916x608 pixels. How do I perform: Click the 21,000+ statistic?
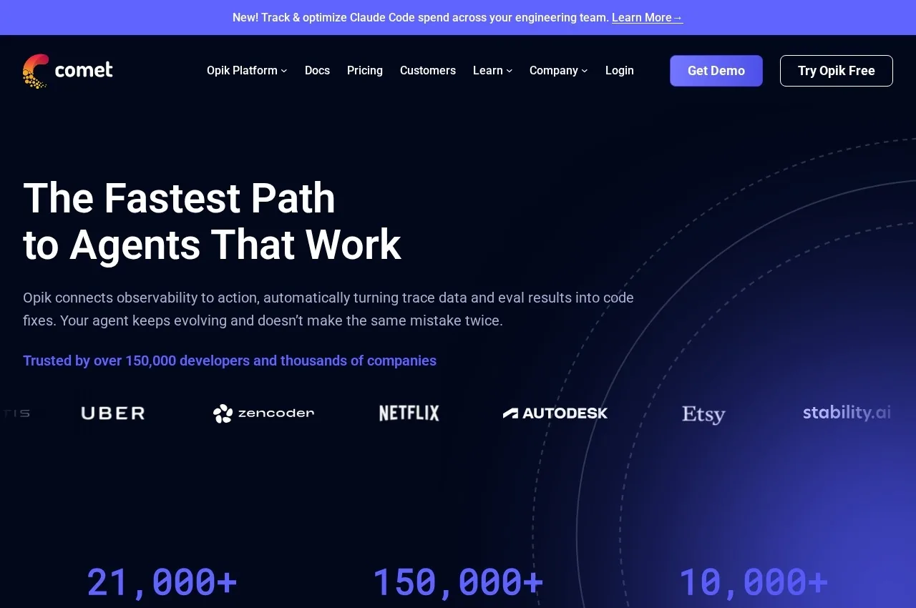[x=162, y=582]
